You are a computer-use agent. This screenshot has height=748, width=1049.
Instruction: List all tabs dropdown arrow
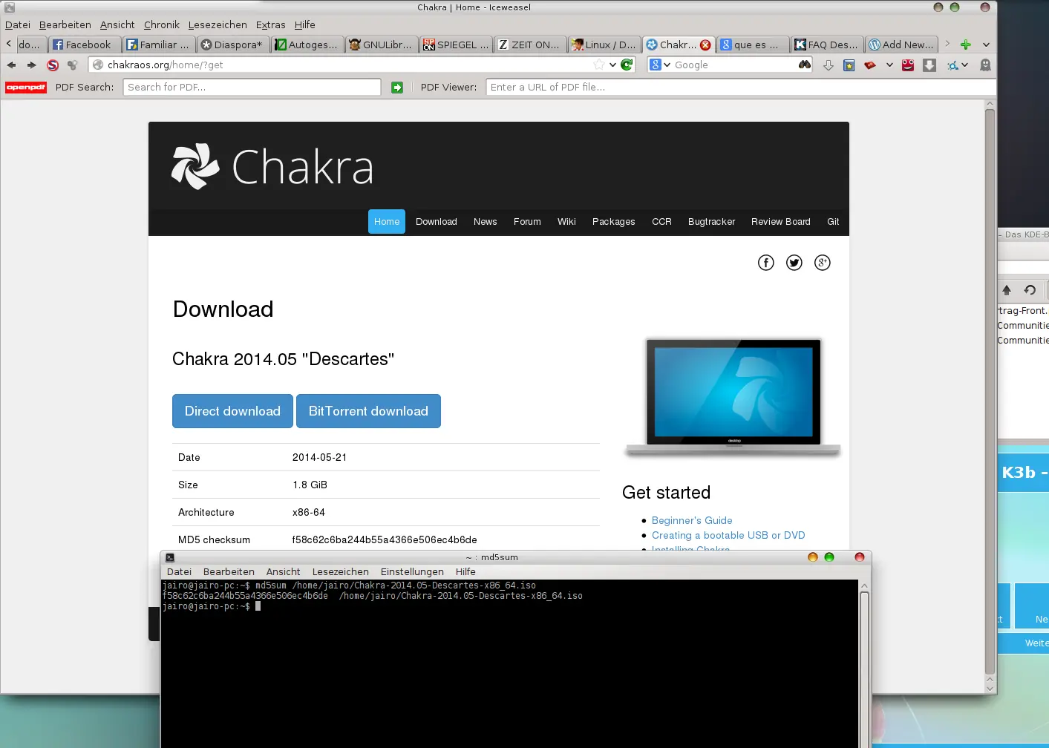986,45
